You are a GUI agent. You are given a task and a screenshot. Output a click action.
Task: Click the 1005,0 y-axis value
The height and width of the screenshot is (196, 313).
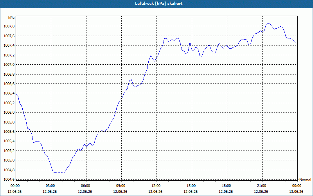(9, 160)
